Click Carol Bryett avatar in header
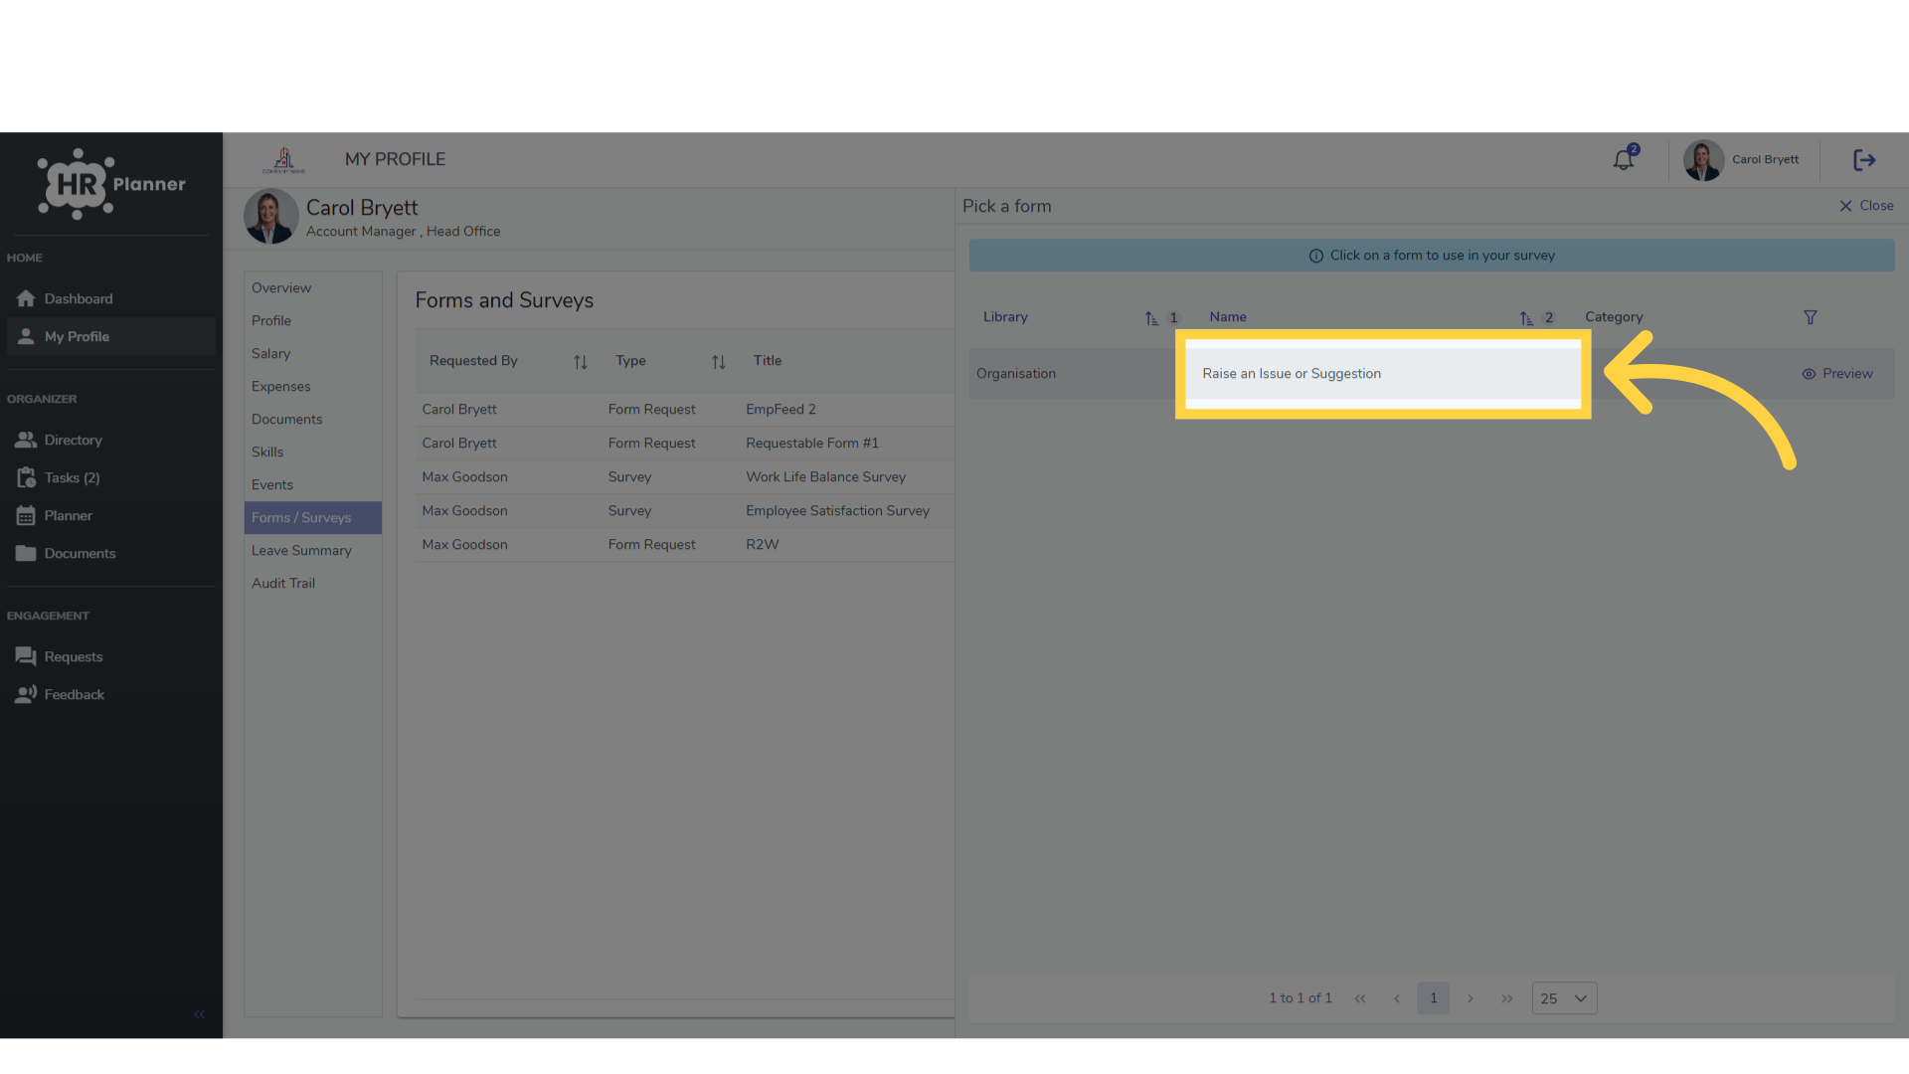 (1703, 160)
